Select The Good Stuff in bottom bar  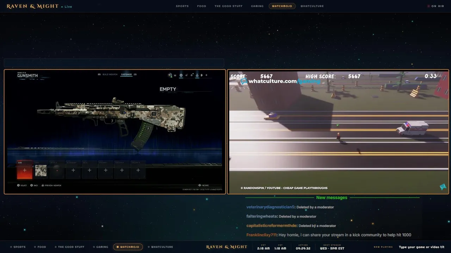69,247
